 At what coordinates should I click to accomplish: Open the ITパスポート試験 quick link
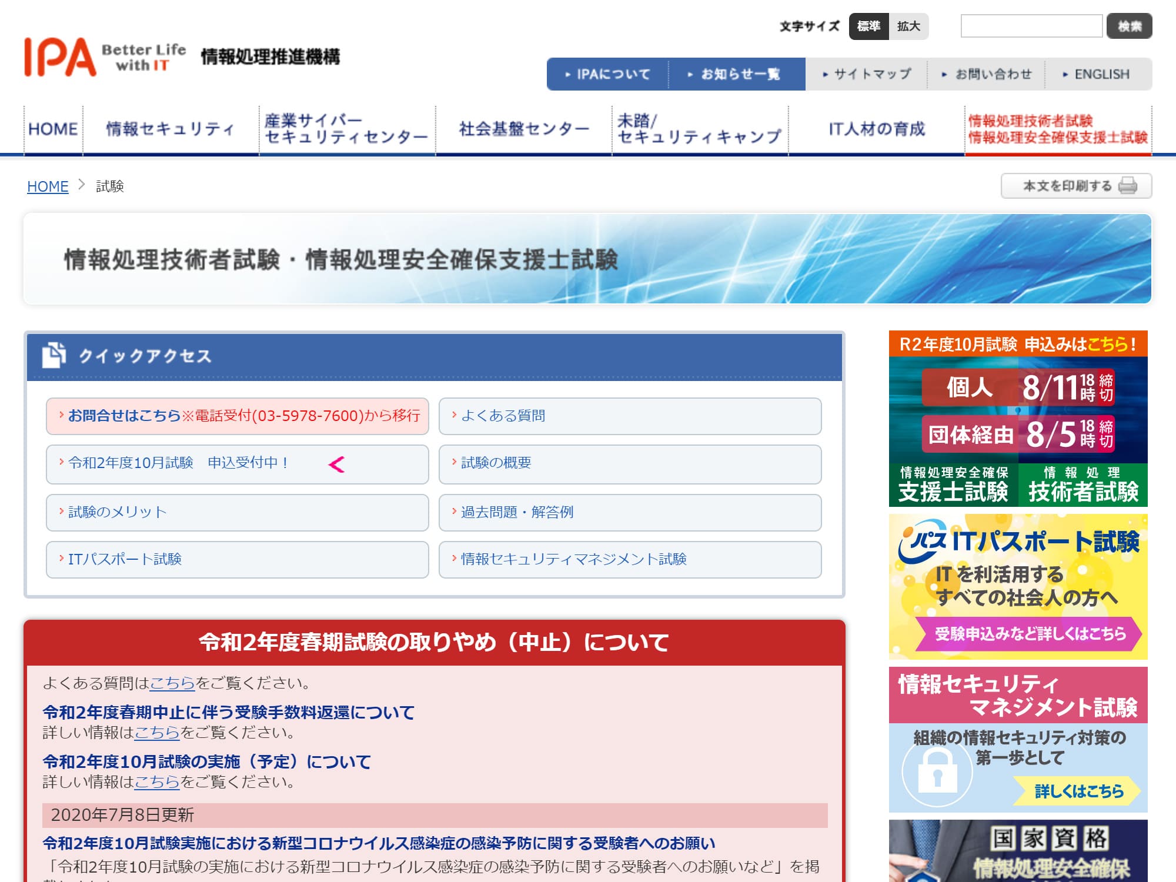[238, 559]
